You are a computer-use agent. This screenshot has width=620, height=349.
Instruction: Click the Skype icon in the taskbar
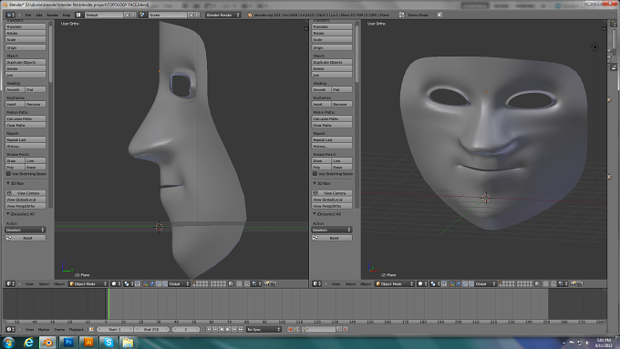[108, 343]
